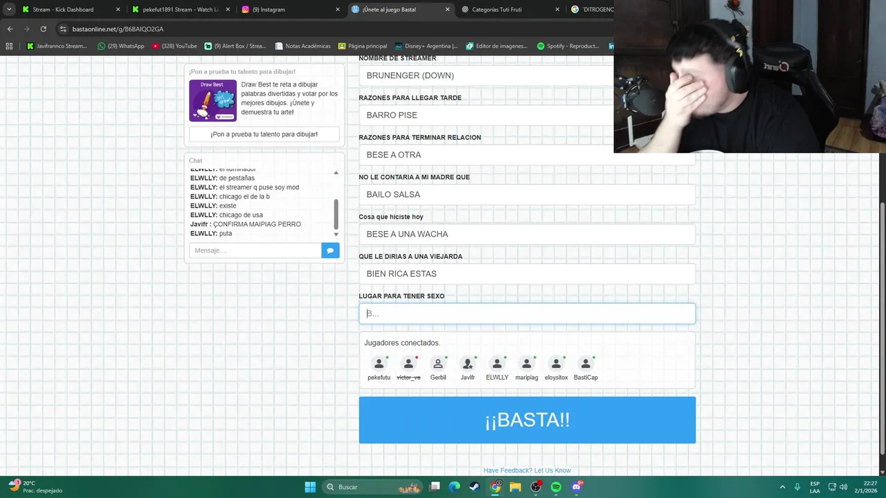The image size is (886, 498).
Task: Open the Notas Académicas bookmark
Action: (302, 46)
